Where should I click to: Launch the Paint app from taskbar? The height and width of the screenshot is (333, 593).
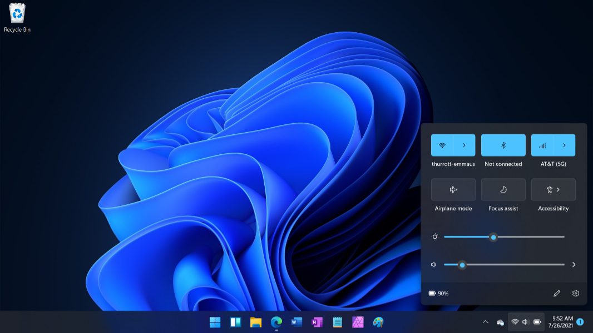378,322
